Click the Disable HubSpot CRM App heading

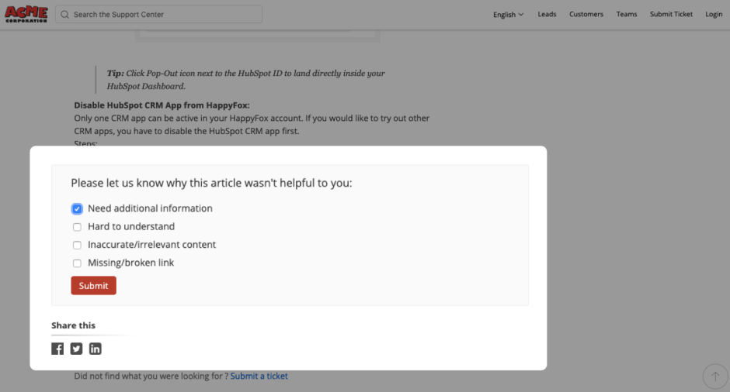click(x=162, y=105)
